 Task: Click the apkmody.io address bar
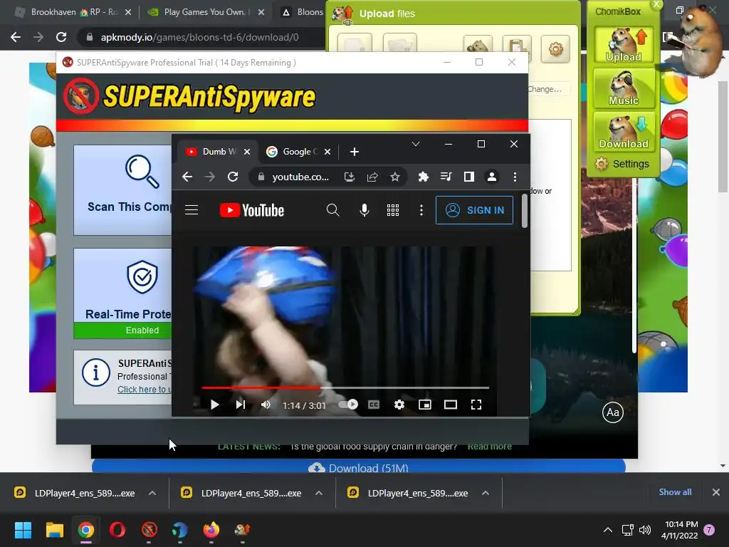coord(200,37)
